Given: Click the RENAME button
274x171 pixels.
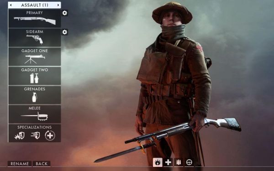Looking at the screenshot, I should (x=20, y=164).
